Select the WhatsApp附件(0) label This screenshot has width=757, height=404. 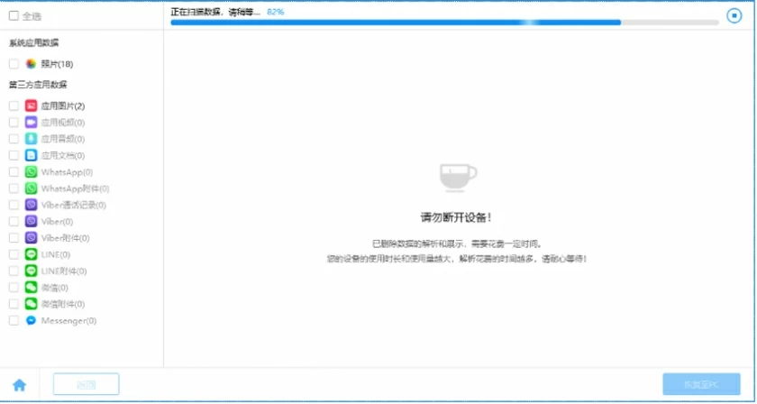(75, 188)
